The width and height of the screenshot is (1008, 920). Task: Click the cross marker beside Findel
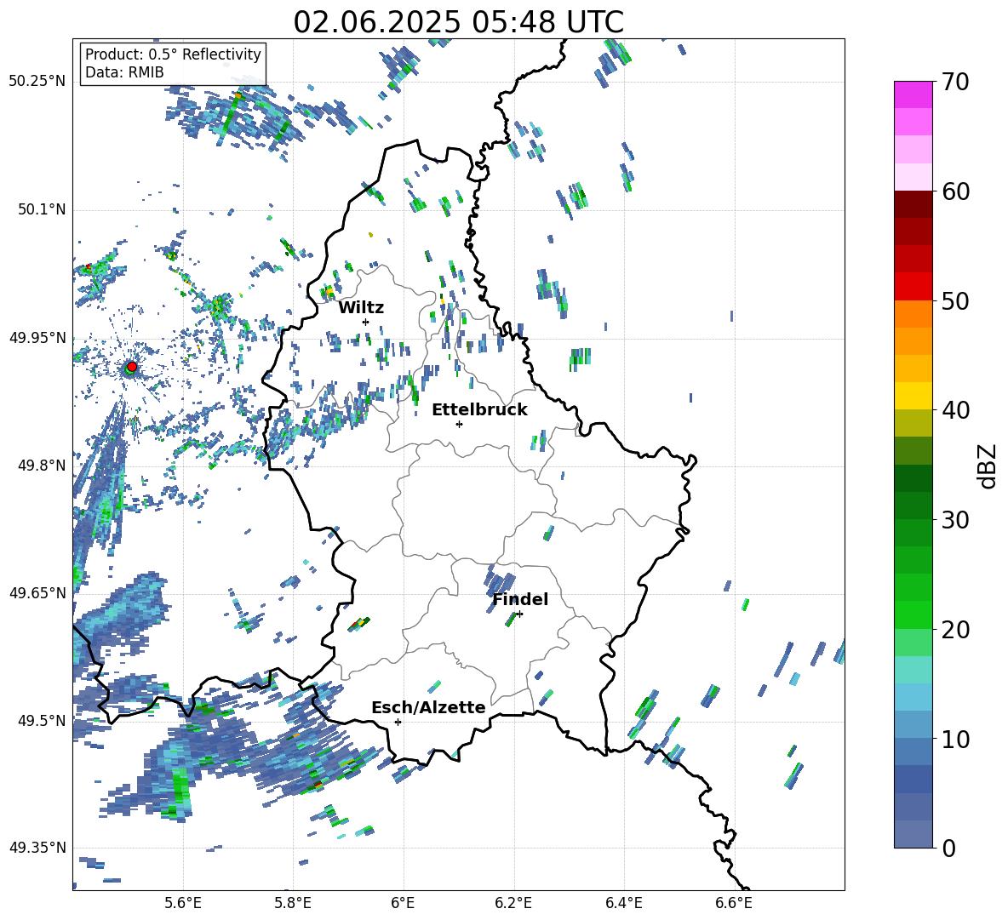point(519,614)
